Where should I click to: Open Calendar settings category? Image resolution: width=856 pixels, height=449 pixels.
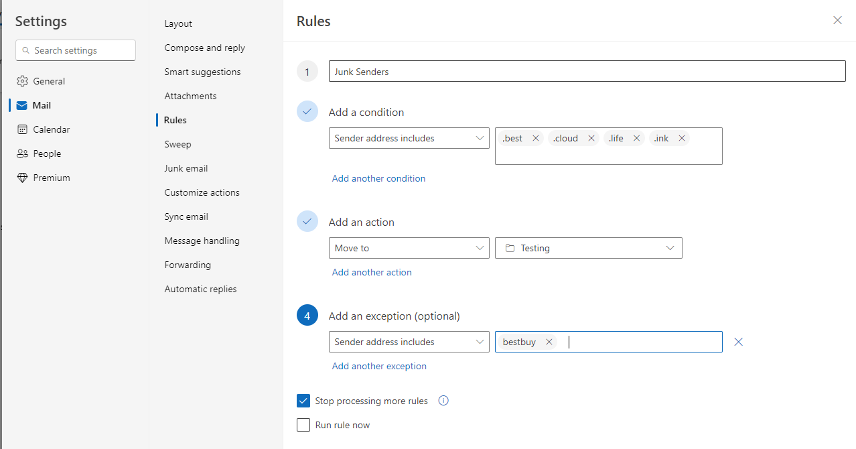[43, 129]
